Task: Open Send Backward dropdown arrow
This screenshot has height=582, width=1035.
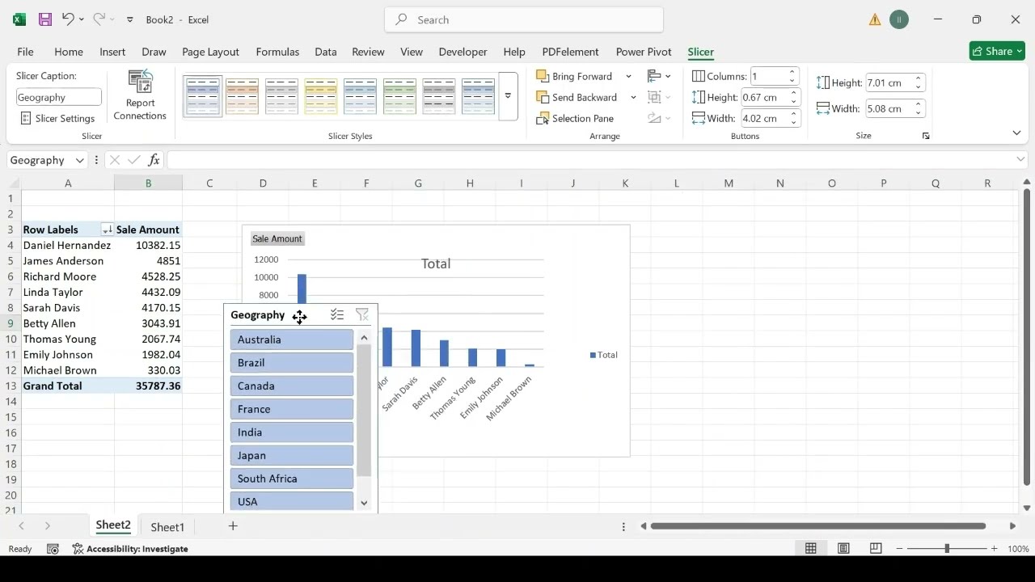Action: pos(633,97)
